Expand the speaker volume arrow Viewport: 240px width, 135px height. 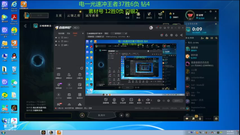[x=151, y=100]
